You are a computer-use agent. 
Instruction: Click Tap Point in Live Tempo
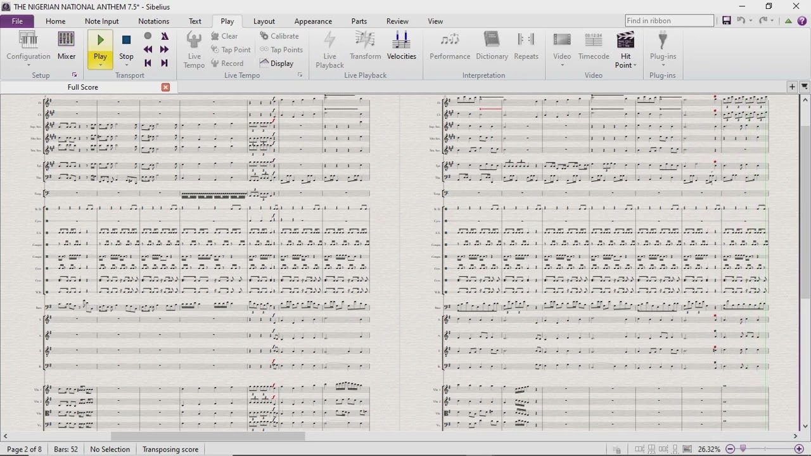231,49
